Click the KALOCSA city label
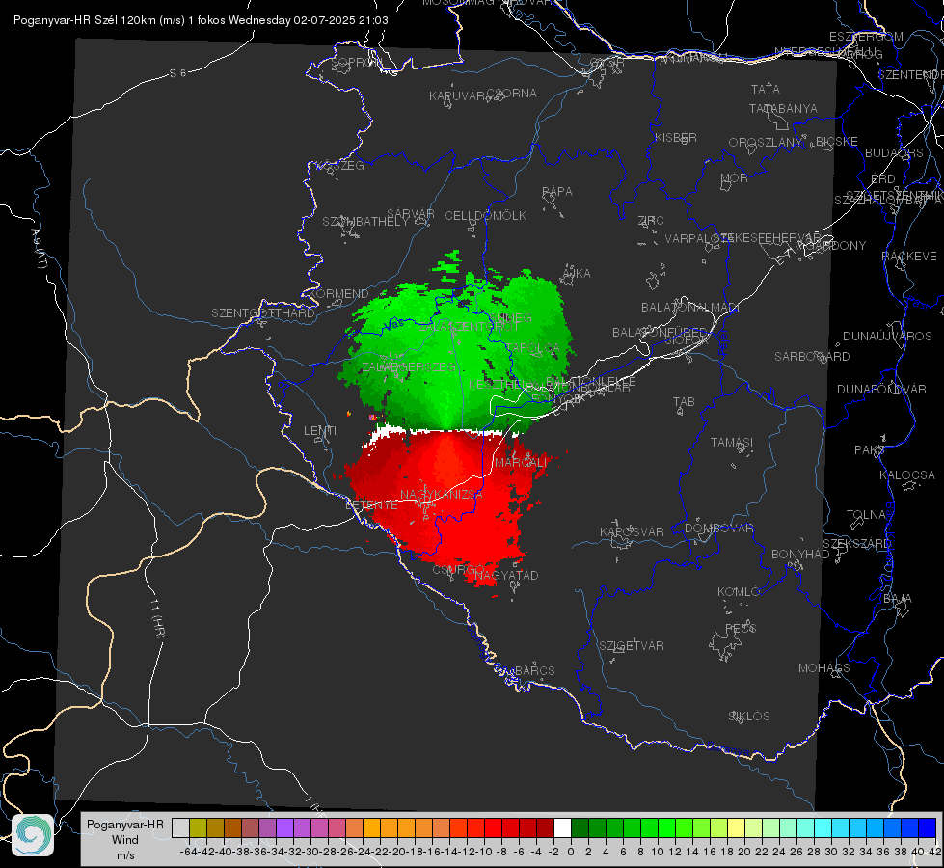 point(907,475)
